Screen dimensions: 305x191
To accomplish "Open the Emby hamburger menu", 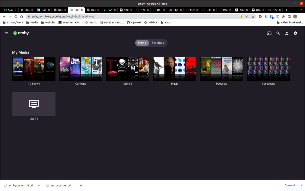I will (x=7, y=33).
